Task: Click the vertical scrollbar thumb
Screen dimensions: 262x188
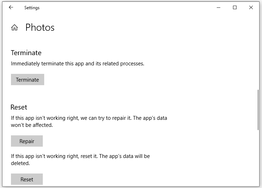Action: click(x=258, y=110)
